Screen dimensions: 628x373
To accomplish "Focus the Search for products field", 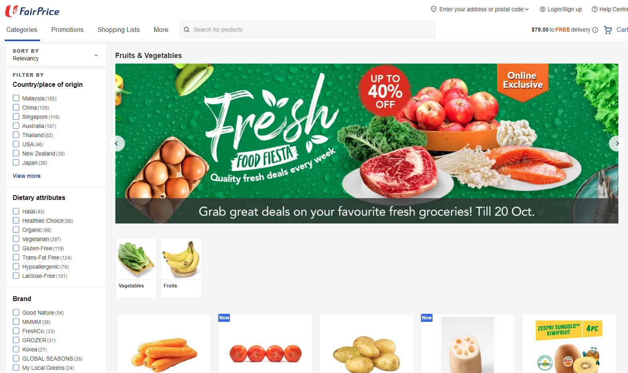I will 308,30.
